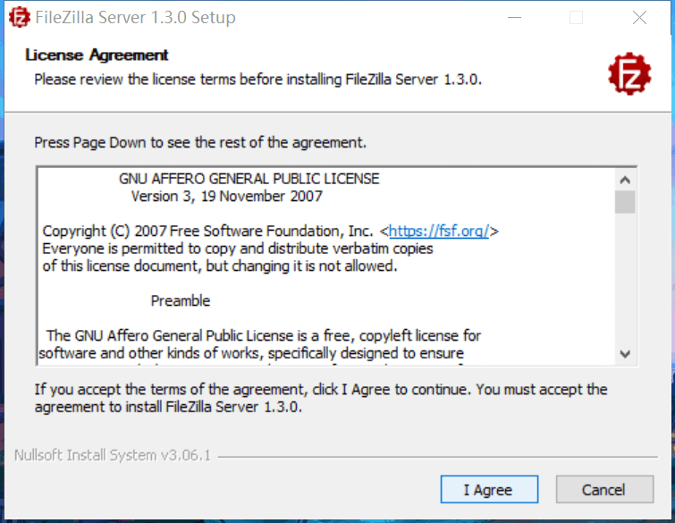Open the https://fsf.org/ link

(x=439, y=232)
